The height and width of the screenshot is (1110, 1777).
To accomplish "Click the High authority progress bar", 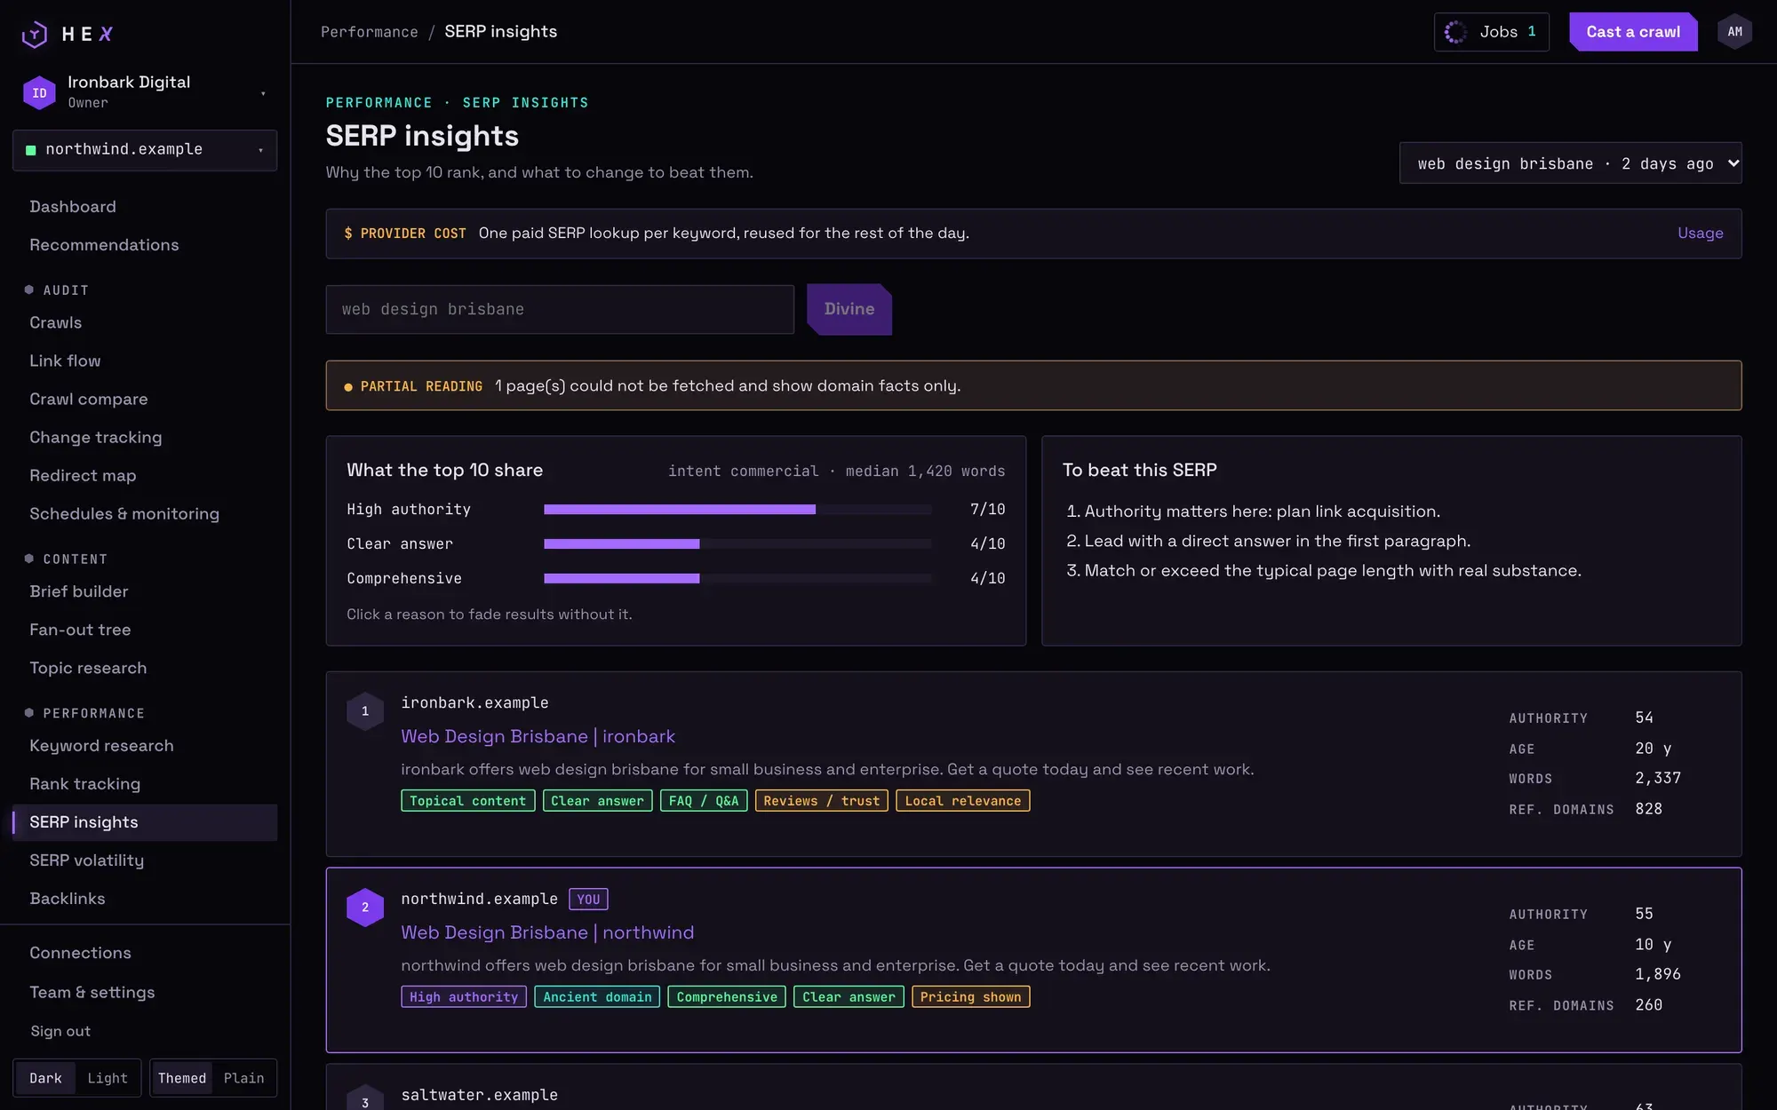I will tap(737, 510).
